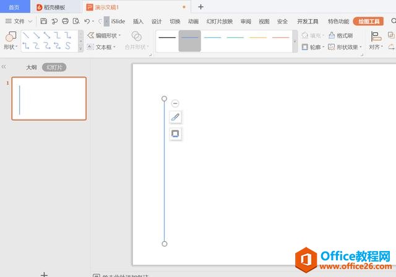Add a new slide with plus button
Screen dimensions: 396x277
[x=44, y=274]
